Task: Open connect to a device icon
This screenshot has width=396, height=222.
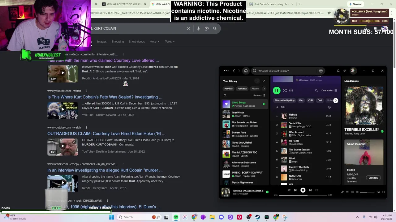Action: (x=352, y=192)
